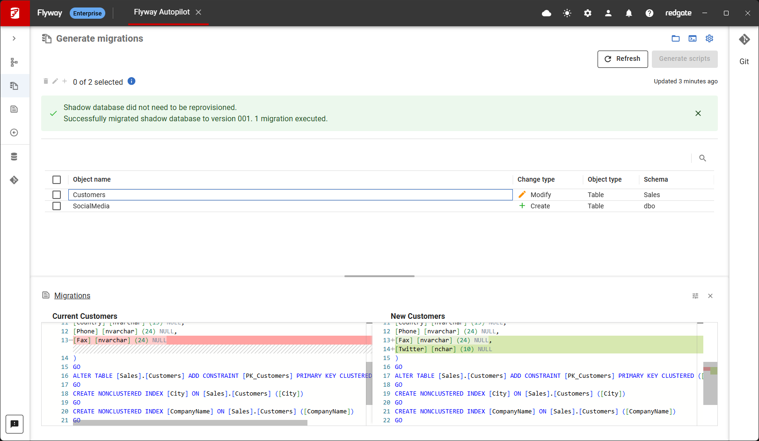Screen dimensions: 759x441
Task: Close the Flyway Autopilot tab
Action: tap(198, 12)
